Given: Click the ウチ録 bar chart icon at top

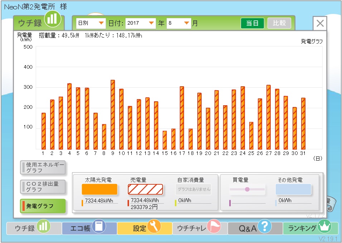Looking at the screenshot, I should (53, 19).
